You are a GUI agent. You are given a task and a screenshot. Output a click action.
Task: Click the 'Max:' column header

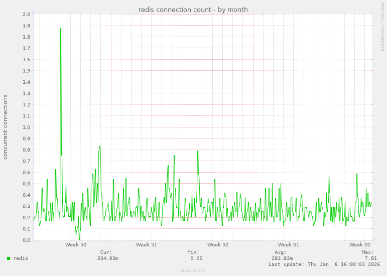(368, 252)
